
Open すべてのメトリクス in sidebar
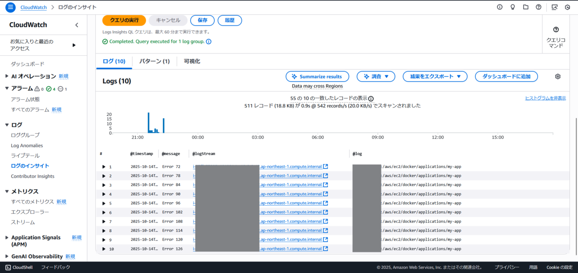(x=32, y=202)
